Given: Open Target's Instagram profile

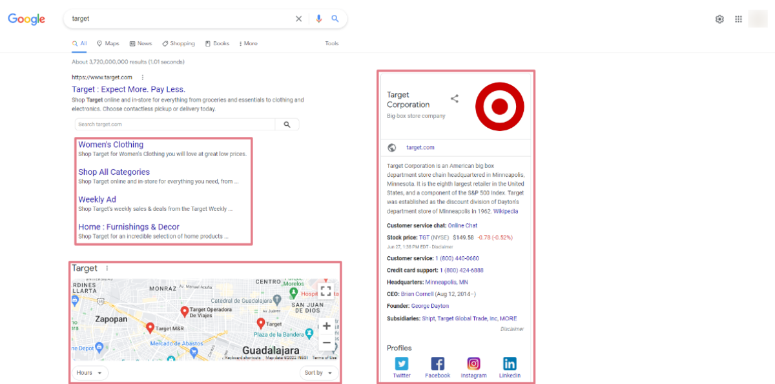Looking at the screenshot, I should pos(473,368).
